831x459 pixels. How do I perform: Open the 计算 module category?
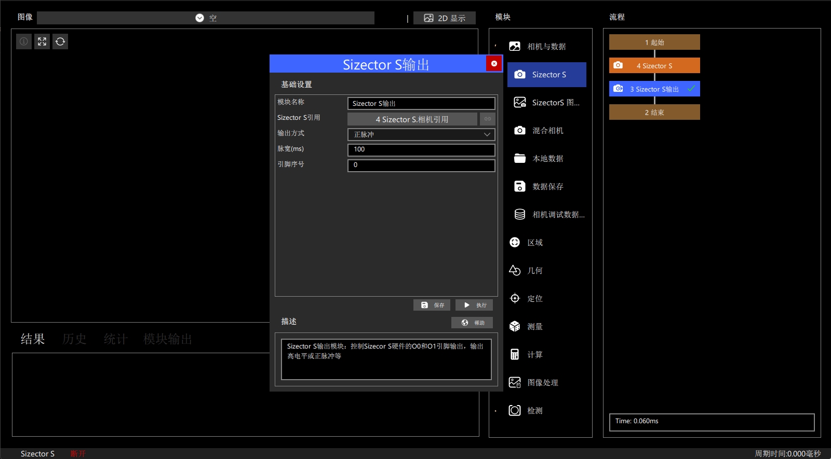click(526, 355)
